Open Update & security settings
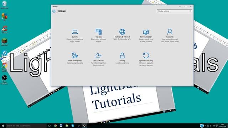The image size is (228, 128). coord(146,59)
